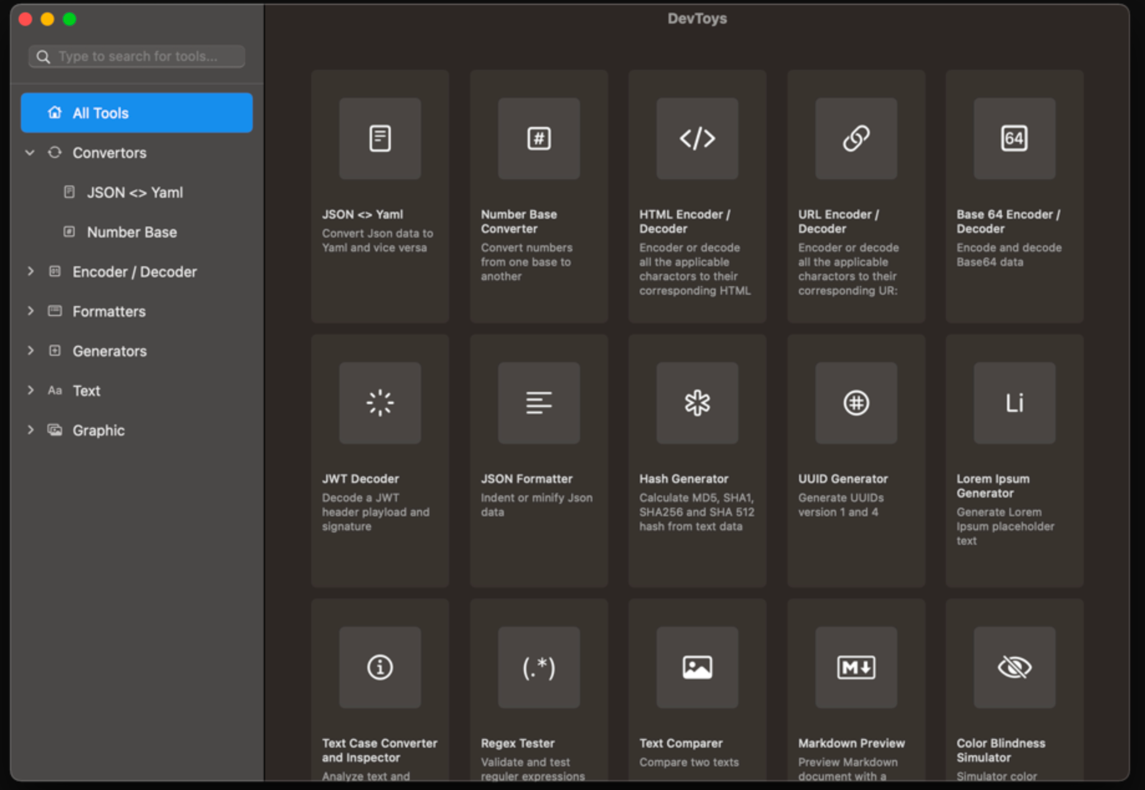Open the UUID Generator hash-circle icon
This screenshot has width=1145, height=790.
pyautogui.click(x=856, y=403)
